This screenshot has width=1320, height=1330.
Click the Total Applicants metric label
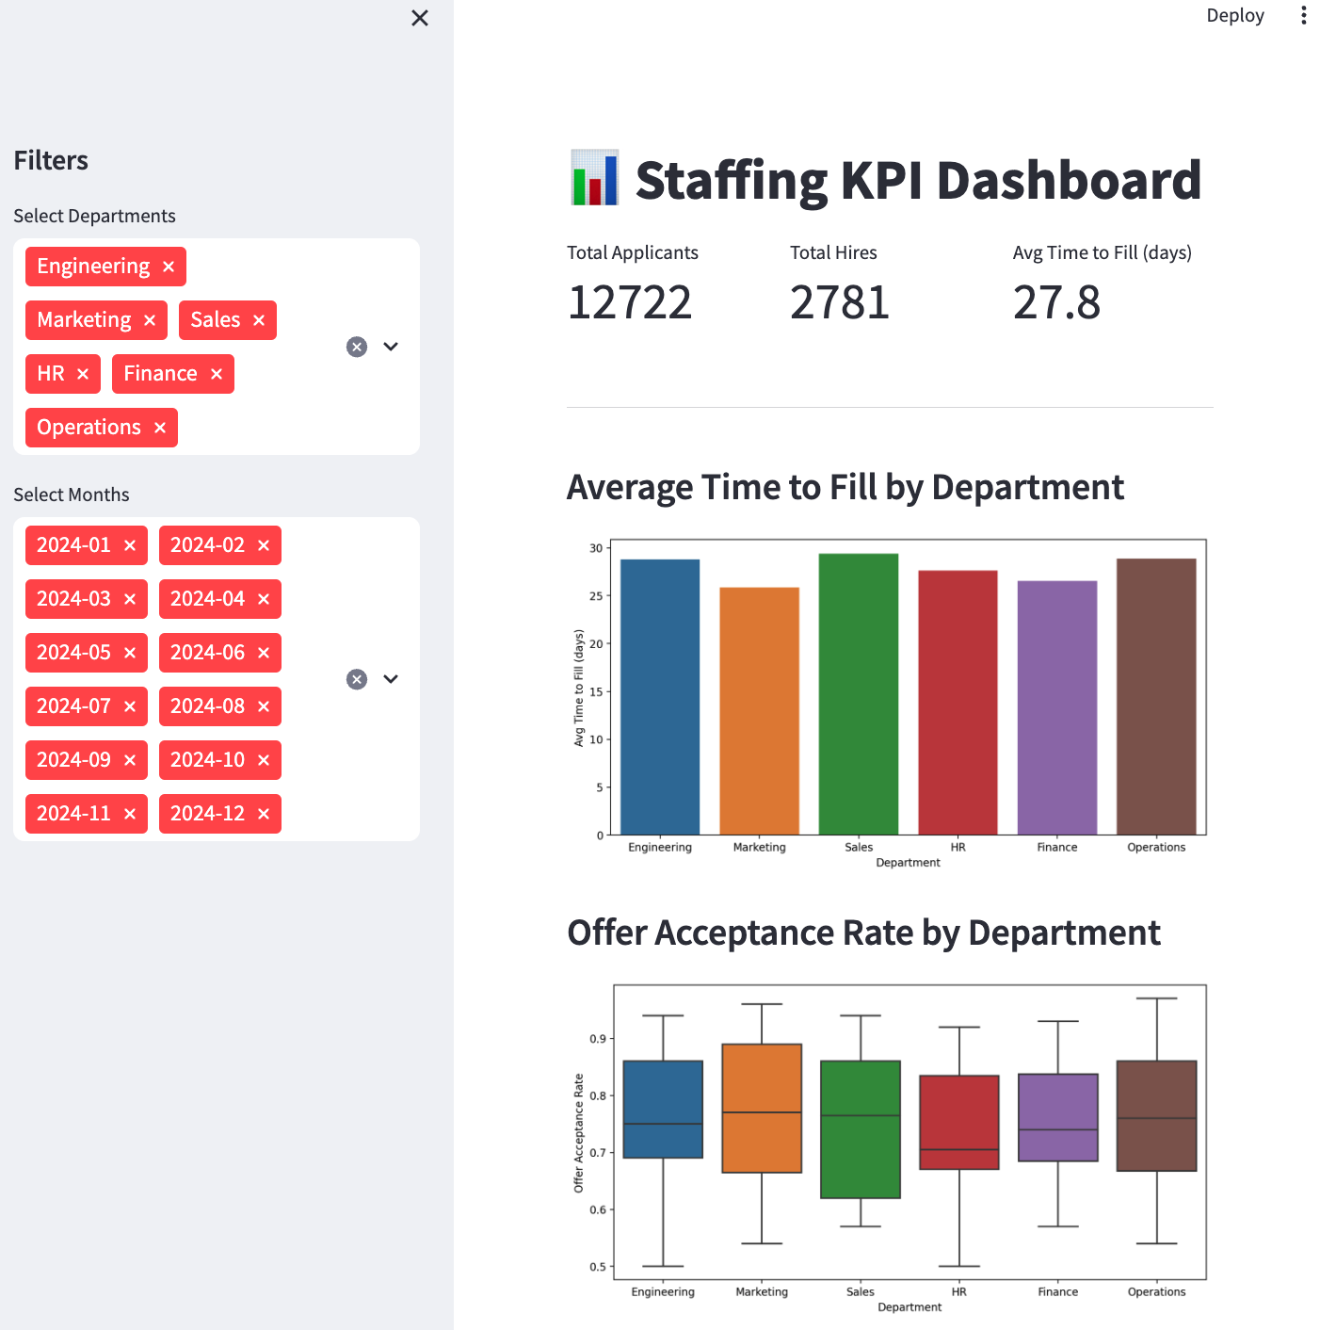point(633,252)
